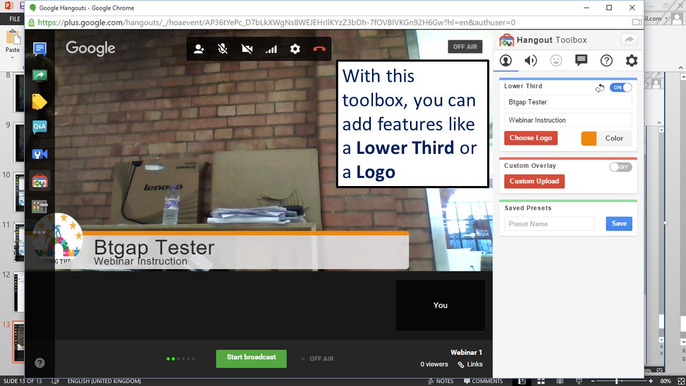Select slide 13 thumbnail in PowerPoint
686x386 pixels.
pyautogui.click(x=19, y=343)
